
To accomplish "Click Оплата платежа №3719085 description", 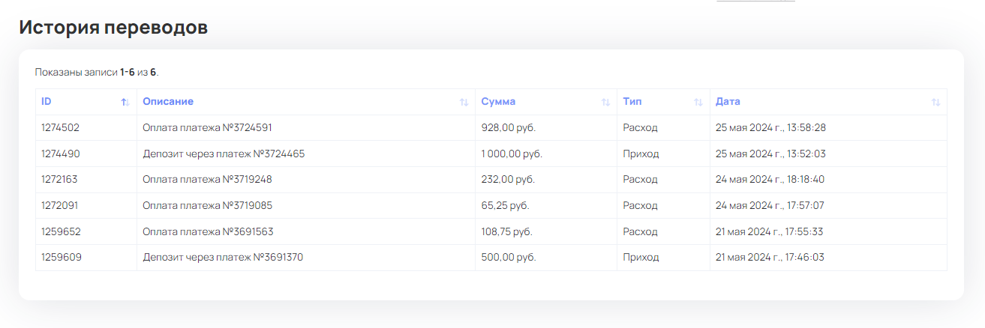I will [x=212, y=206].
